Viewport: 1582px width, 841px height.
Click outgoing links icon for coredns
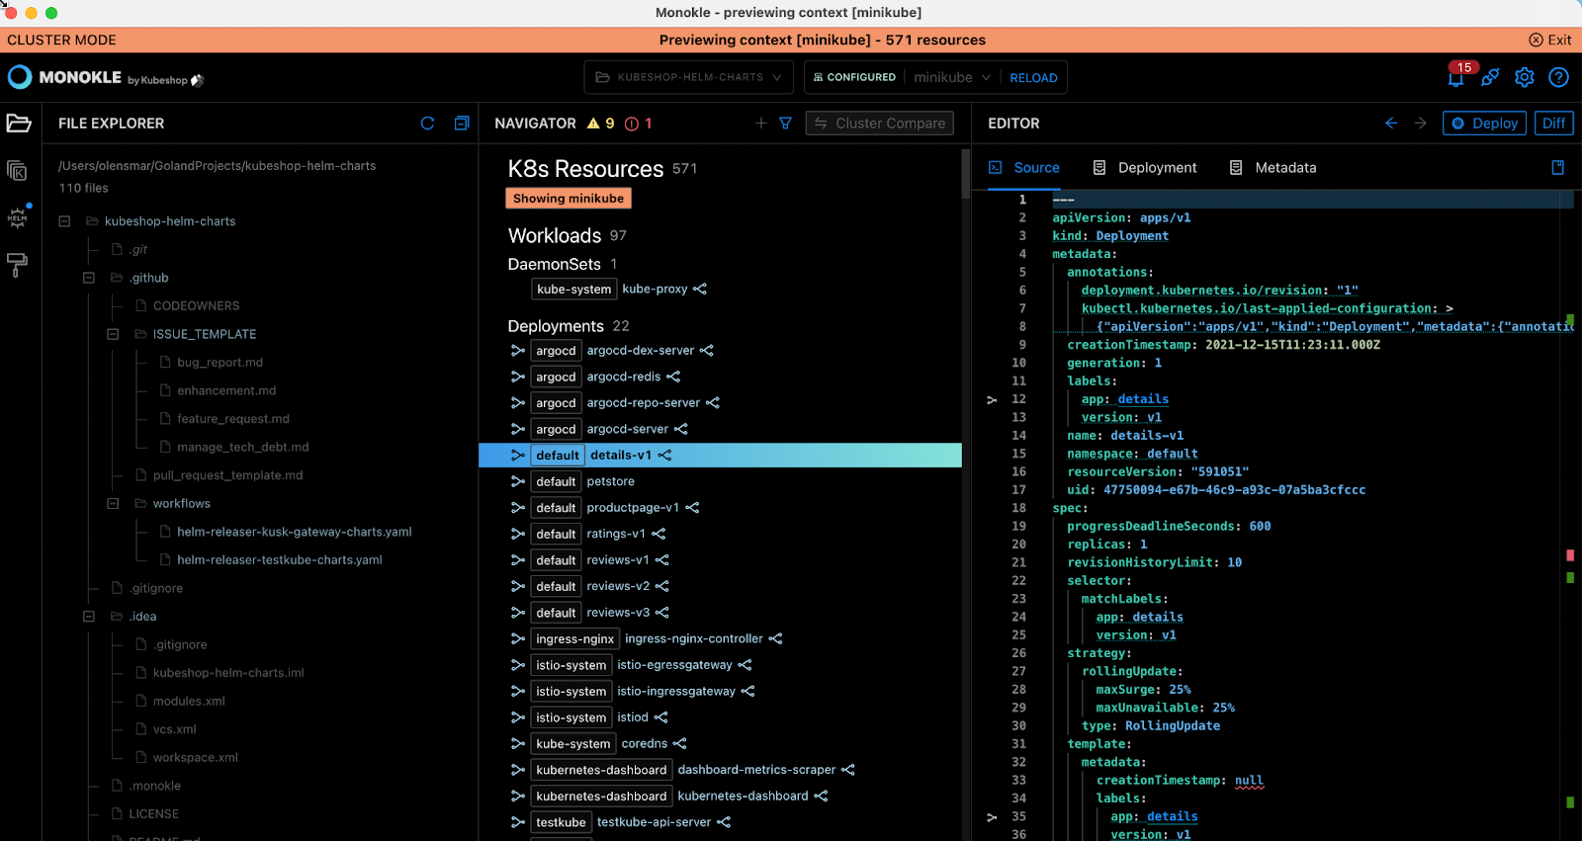coord(679,744)
